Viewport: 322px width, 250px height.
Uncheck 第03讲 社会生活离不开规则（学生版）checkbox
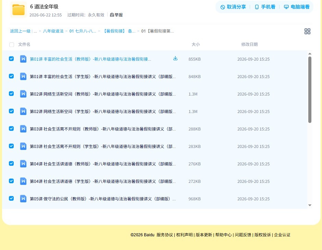11,146
